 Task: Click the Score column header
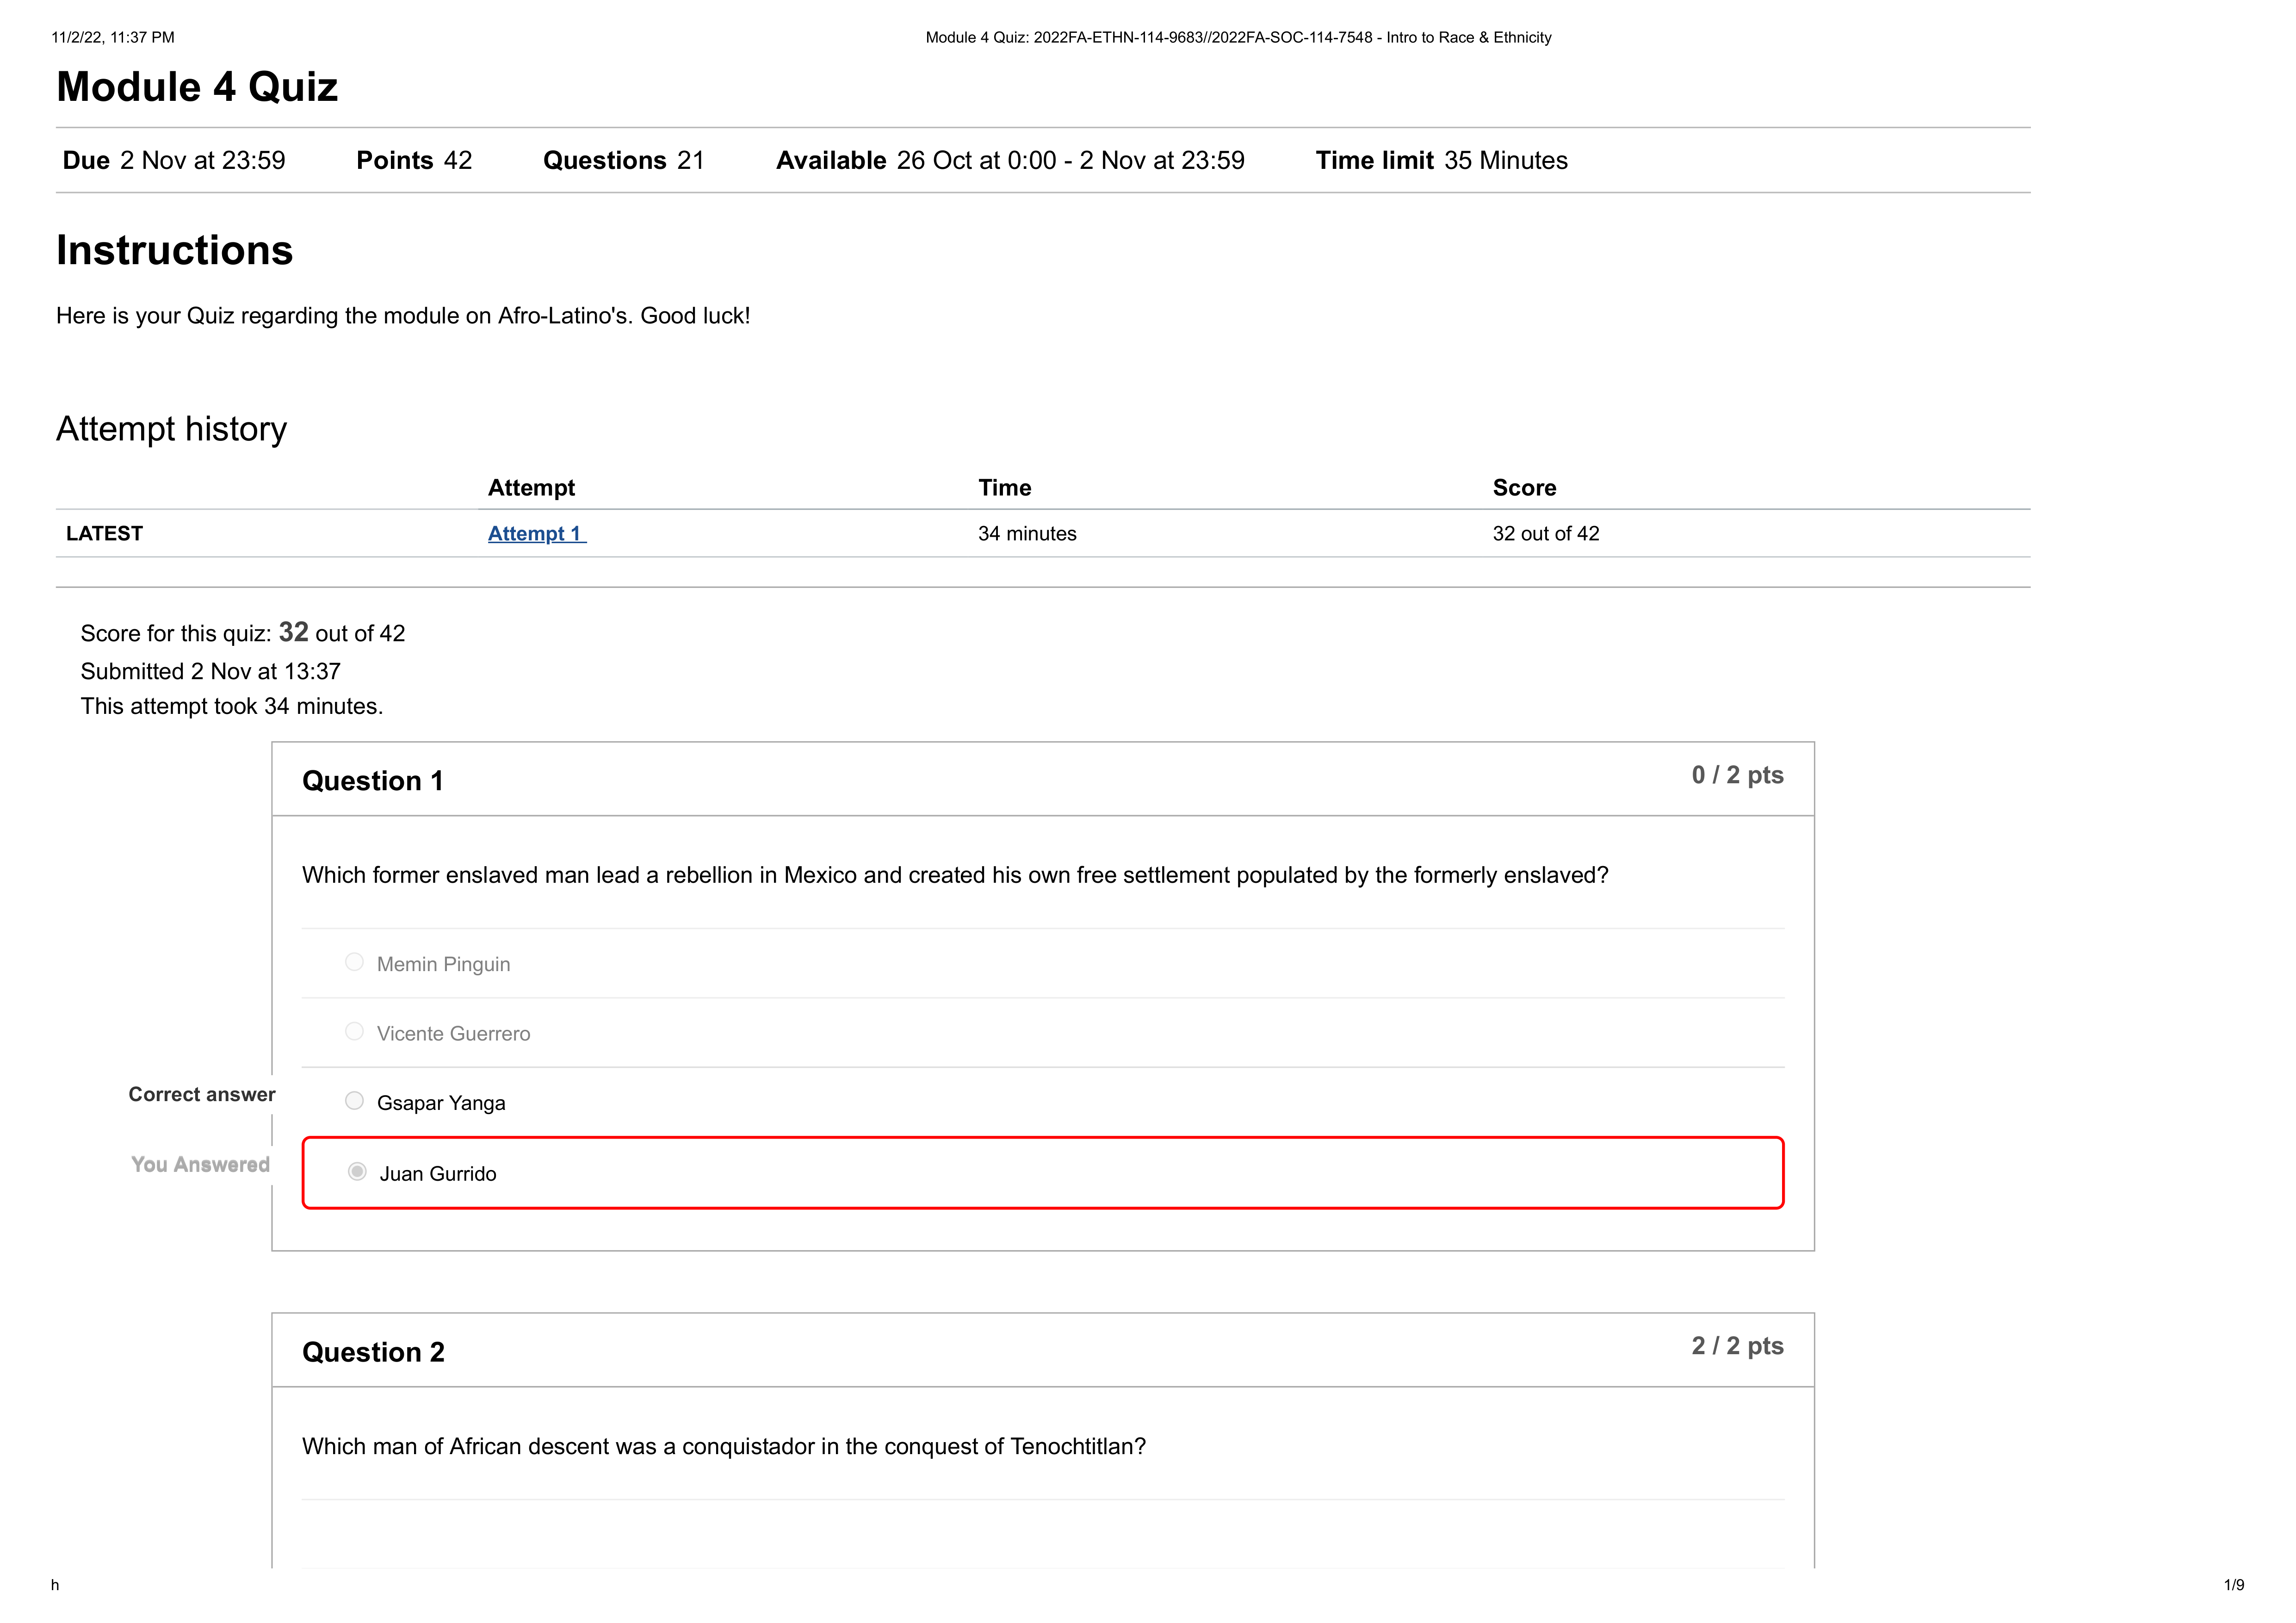click(1524, 488)
